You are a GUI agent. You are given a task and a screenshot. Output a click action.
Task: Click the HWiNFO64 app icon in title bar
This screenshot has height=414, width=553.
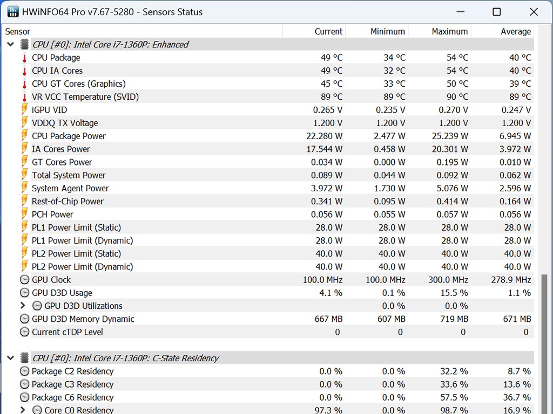click(x=13, y=12)
